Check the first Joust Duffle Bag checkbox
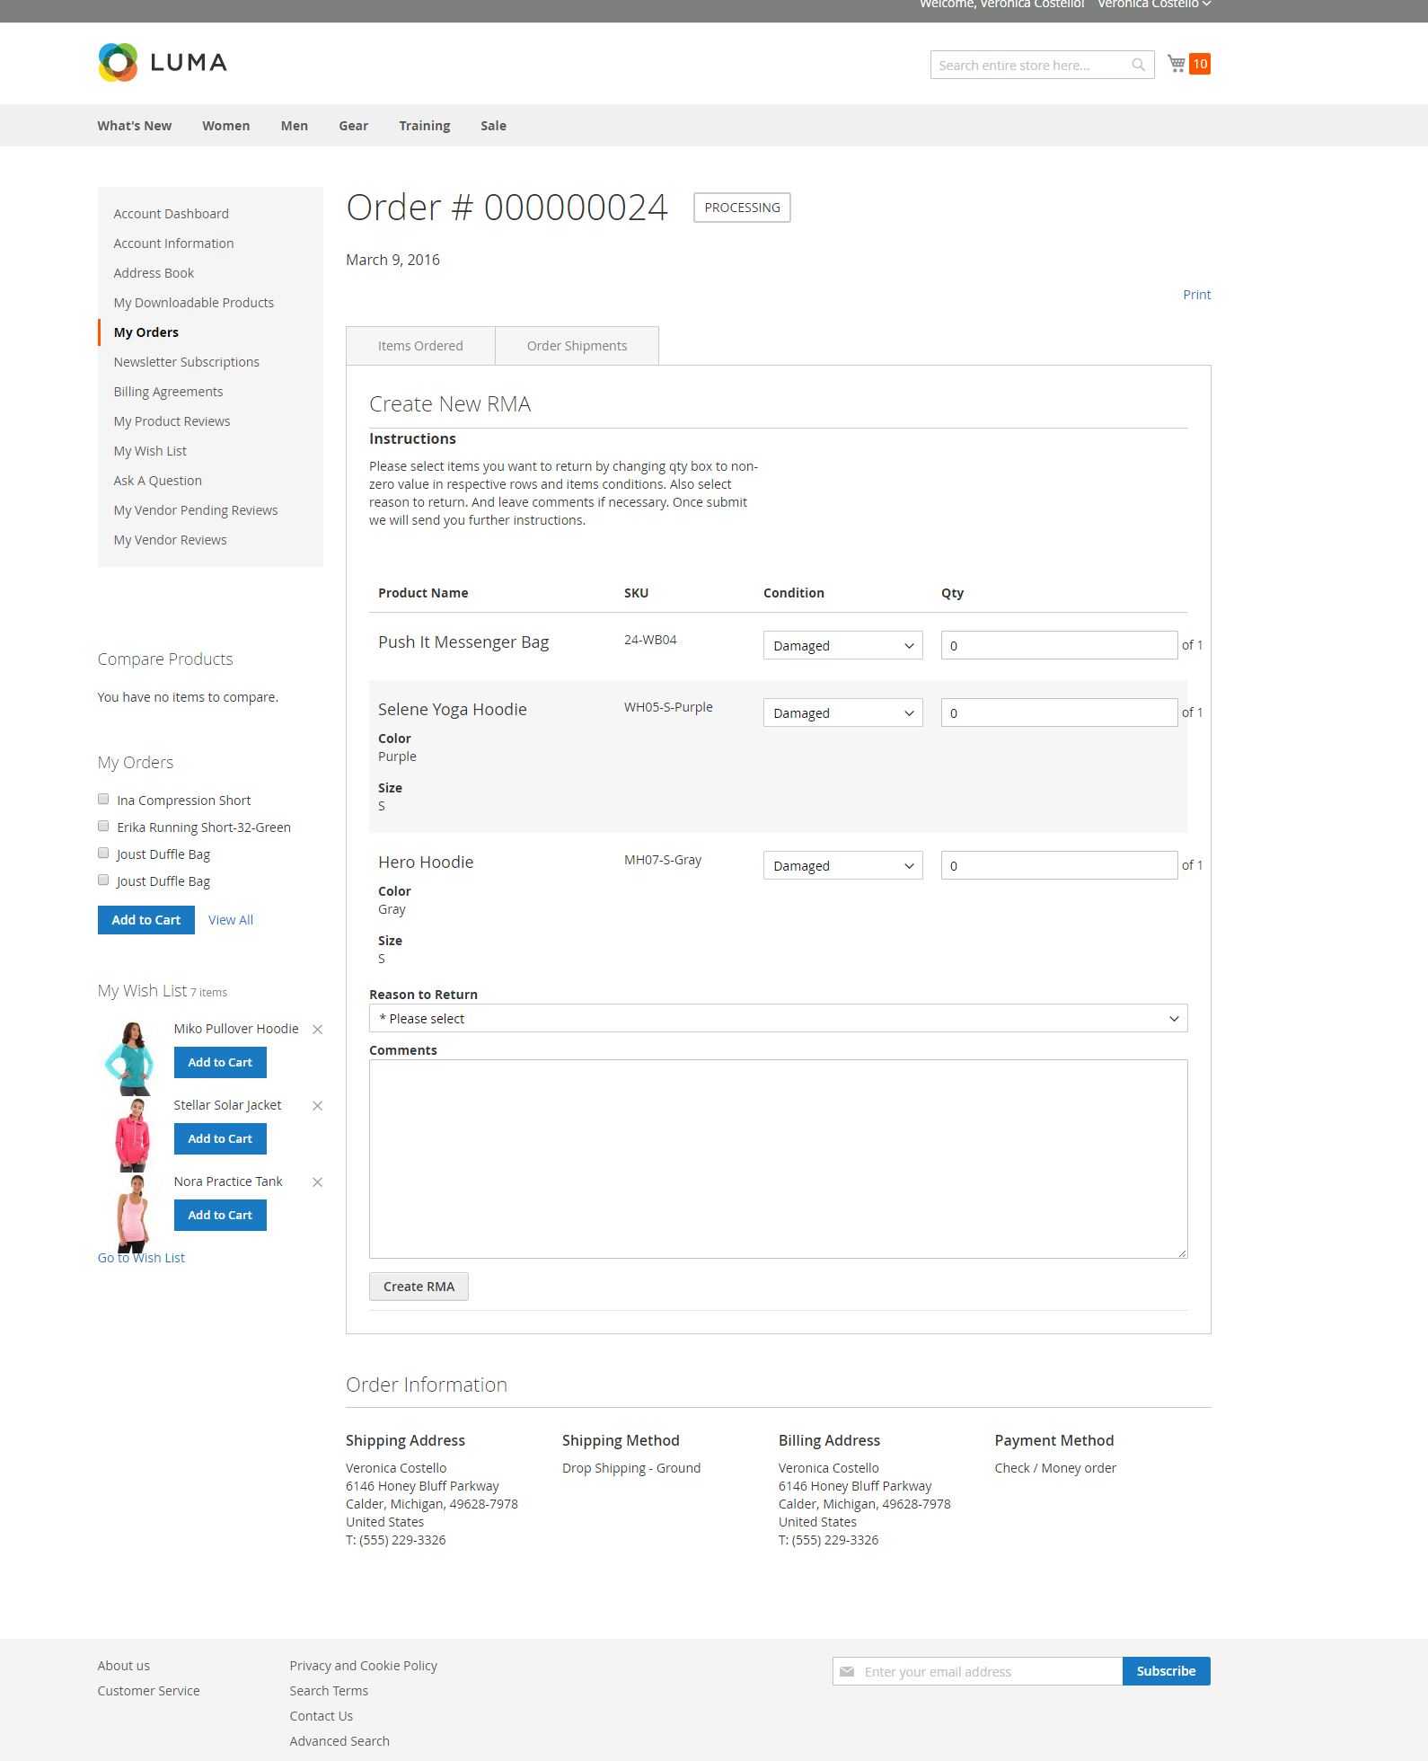 pos(103,854)
